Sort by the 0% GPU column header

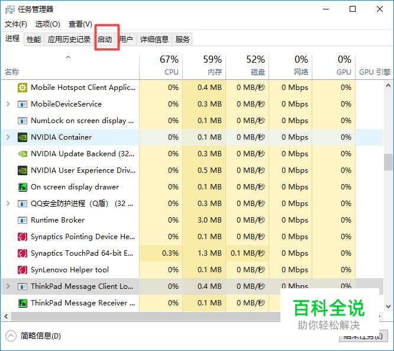point(334,67)
